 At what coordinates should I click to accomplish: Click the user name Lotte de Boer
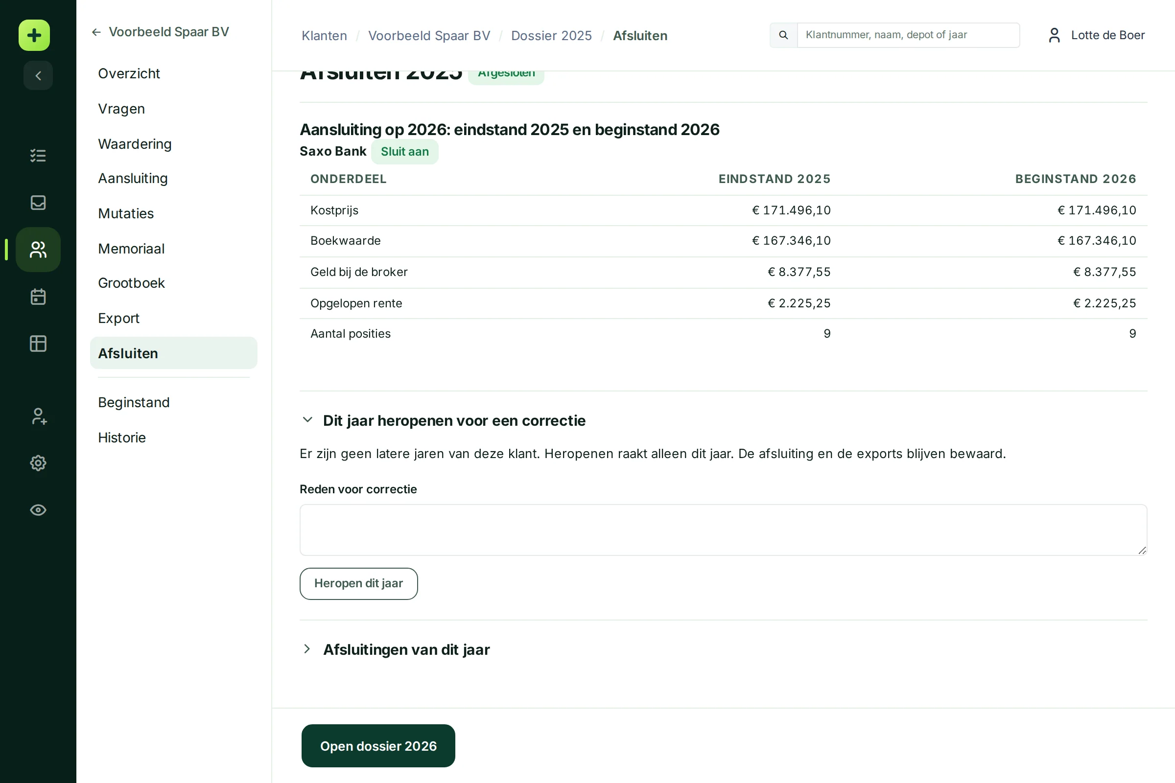pos(1107,35)
